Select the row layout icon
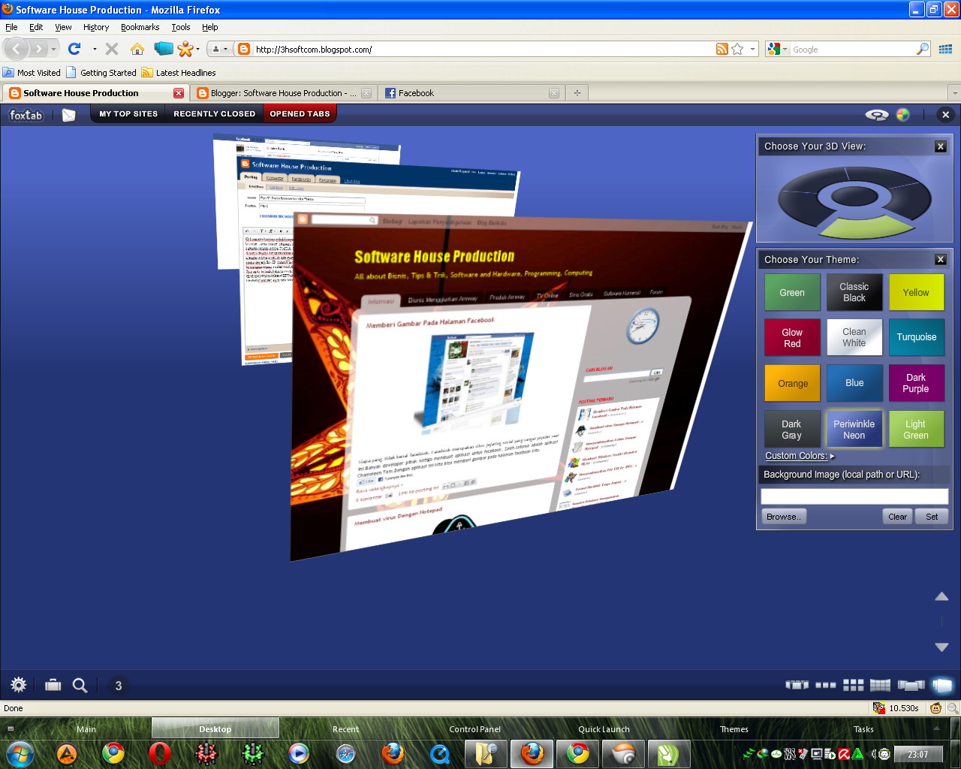 click(x=826, y=685)
